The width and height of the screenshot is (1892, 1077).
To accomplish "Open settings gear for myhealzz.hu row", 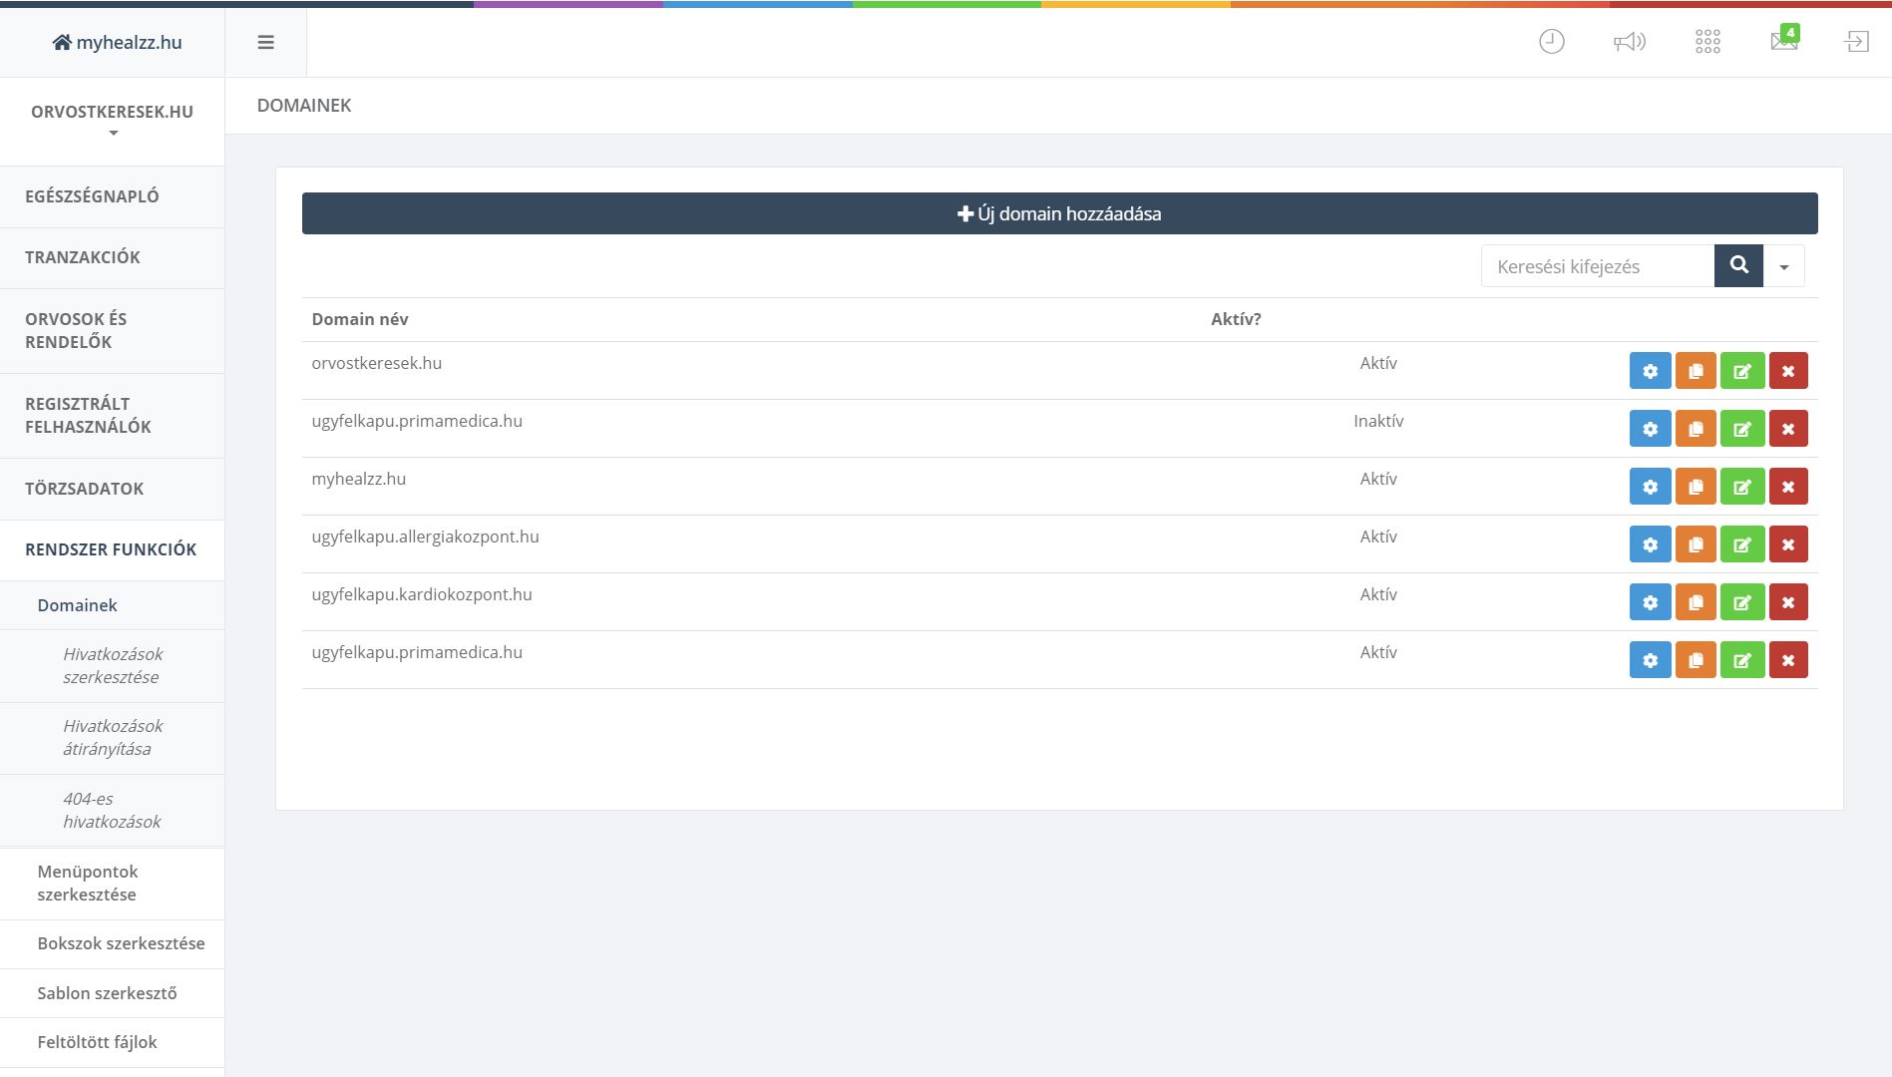I will (x=1650, y=487).
